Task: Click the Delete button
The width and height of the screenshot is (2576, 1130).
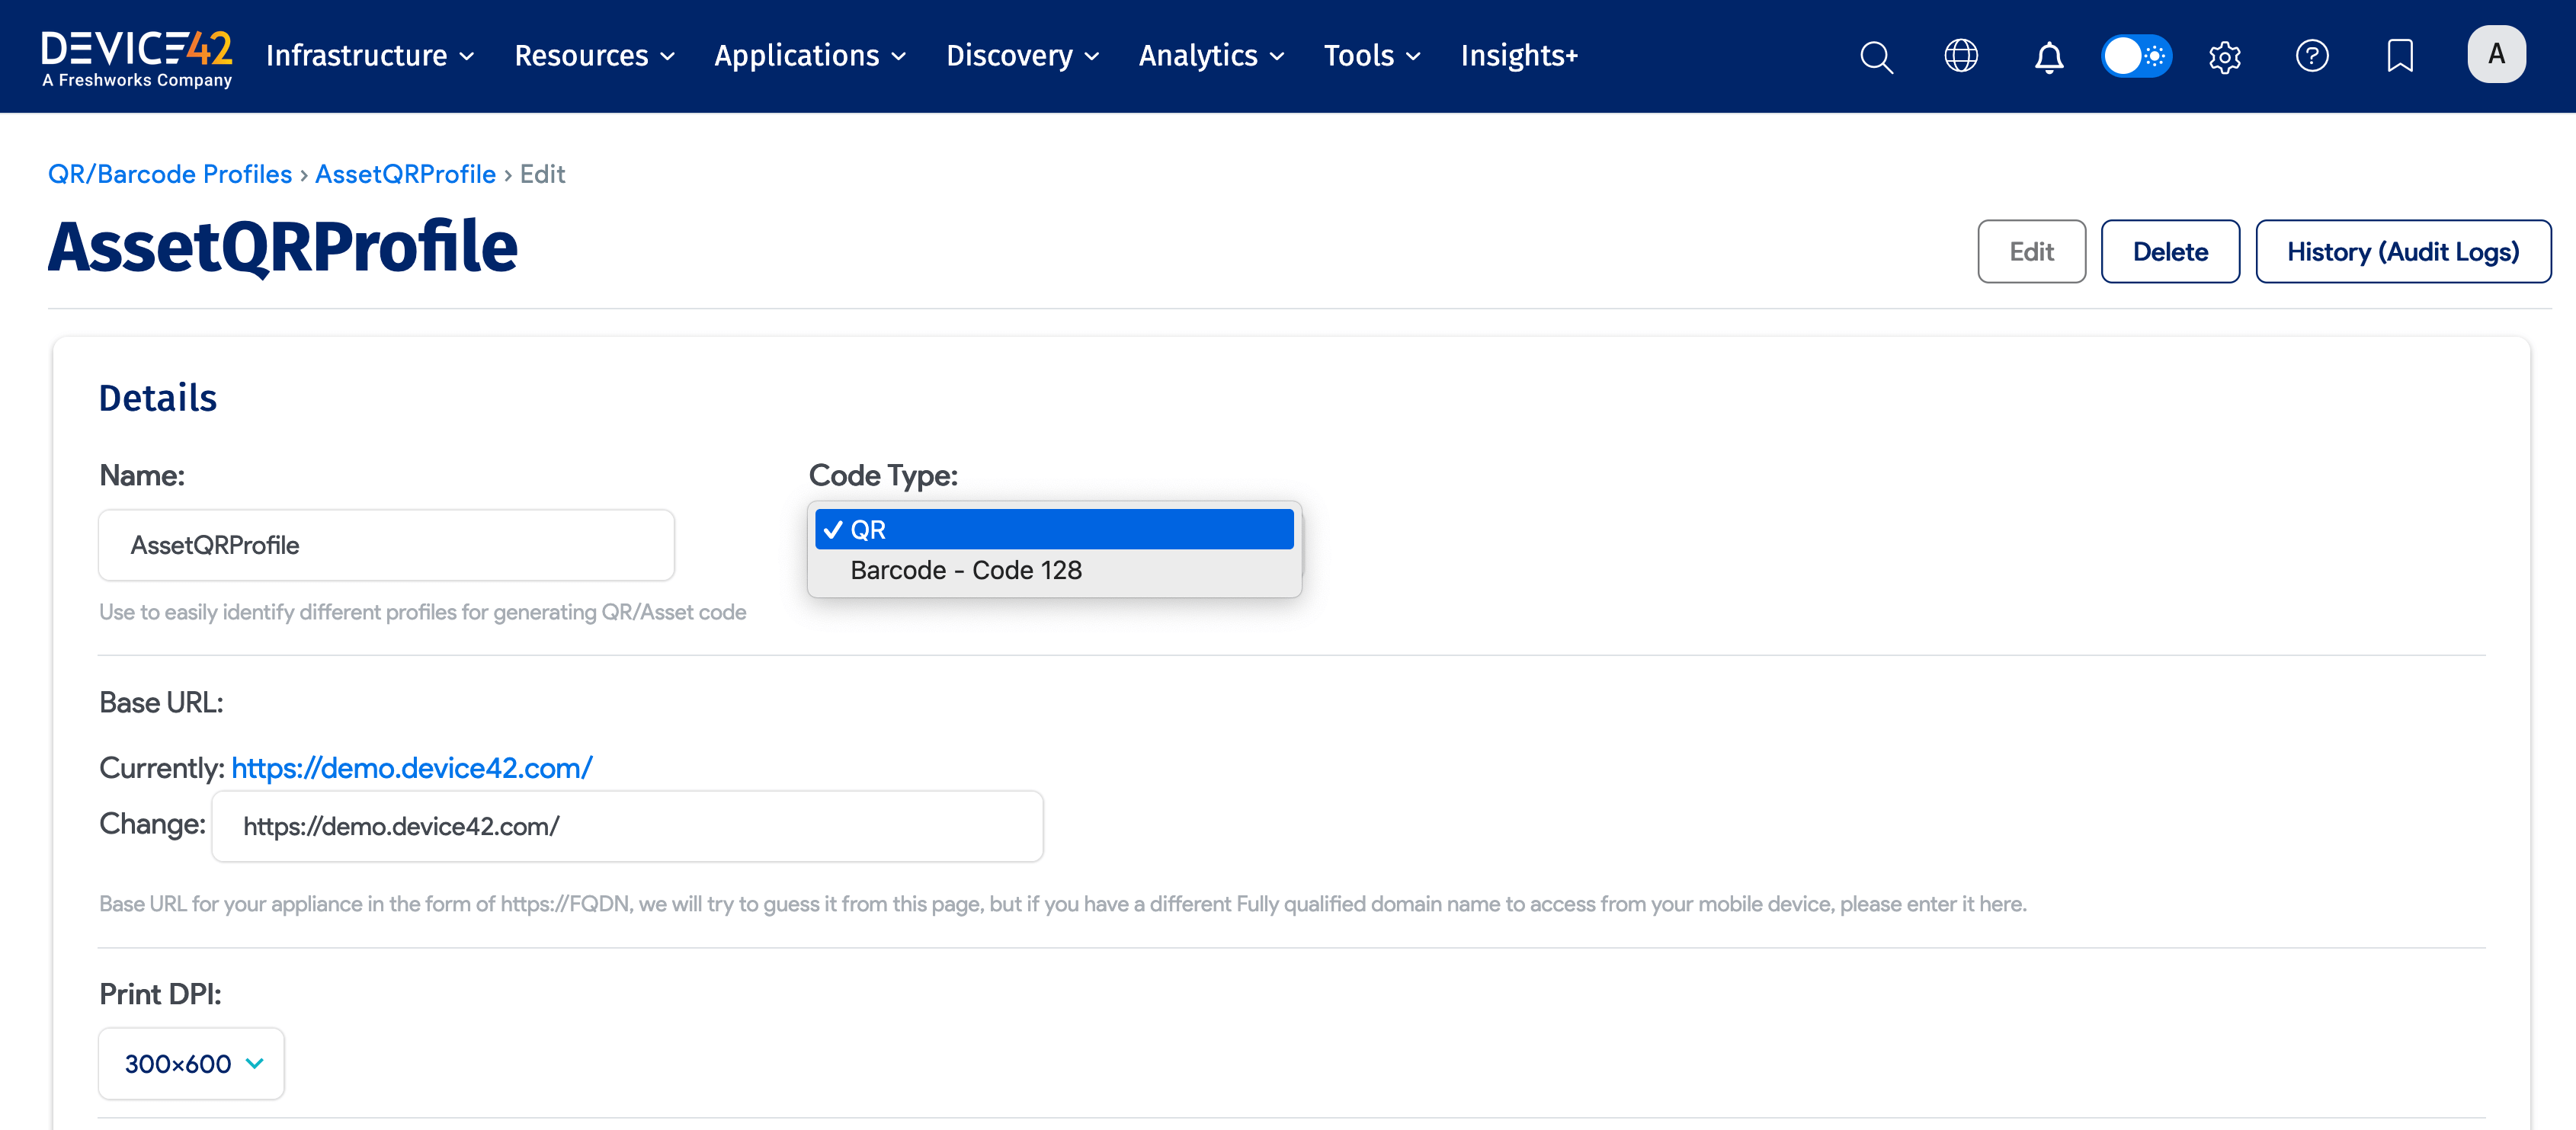Action: coord(2169,252)
